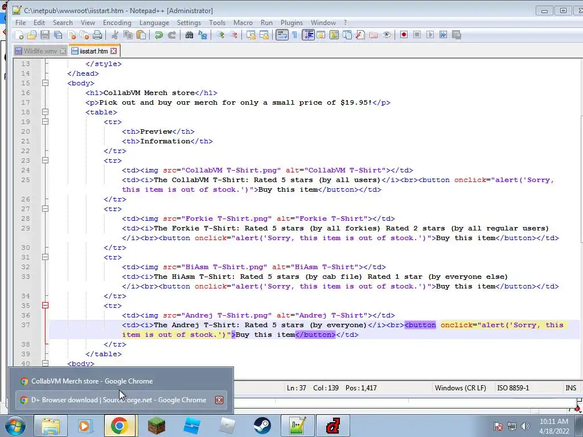Open Windows Explorer from the taskbar
Viewport: 583px width, 437px height.
(51, 426)
